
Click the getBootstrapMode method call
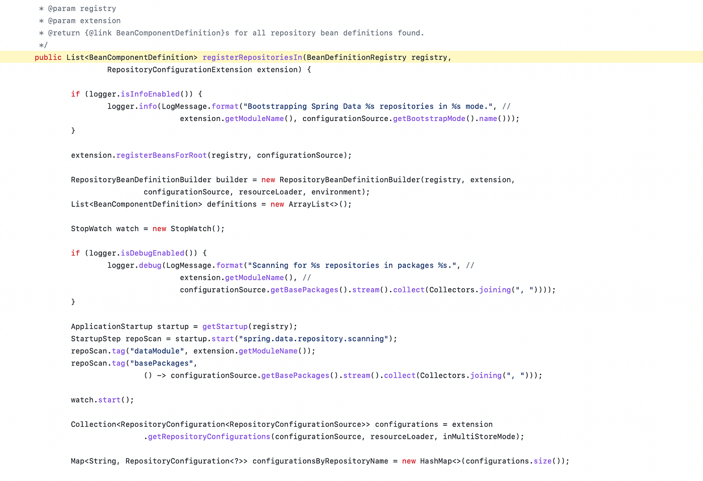coord(429,118)
